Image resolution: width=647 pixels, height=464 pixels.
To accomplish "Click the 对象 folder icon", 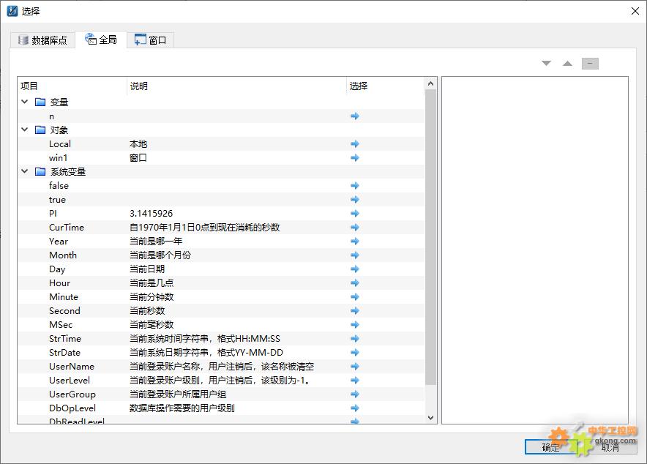I will click(x=40, y=130).
